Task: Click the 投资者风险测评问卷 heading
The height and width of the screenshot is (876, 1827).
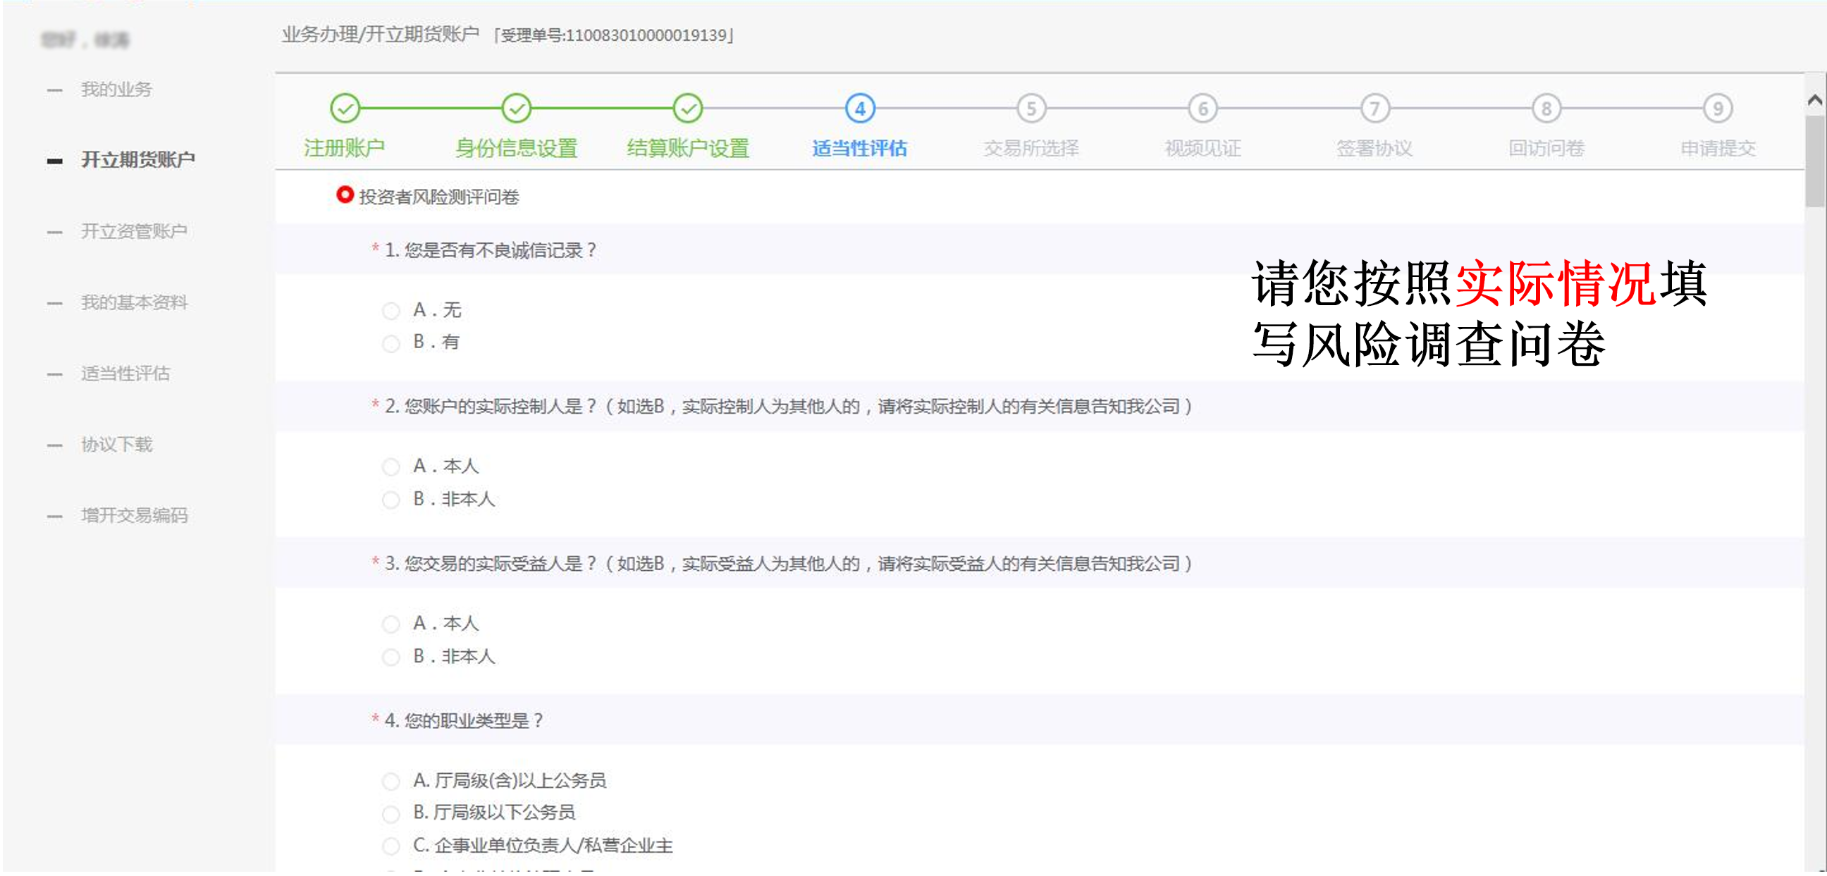Action: [439, 197]
